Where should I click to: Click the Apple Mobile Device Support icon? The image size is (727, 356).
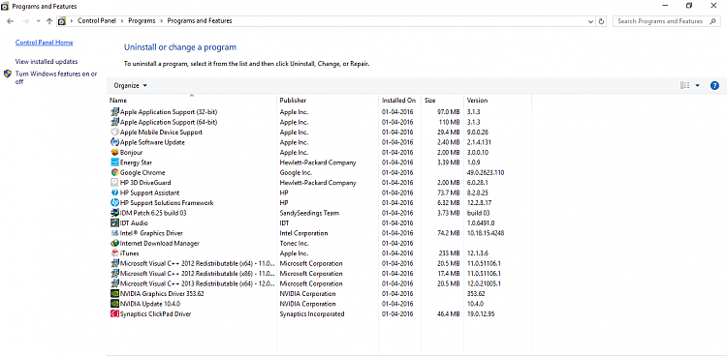(115, 133)
